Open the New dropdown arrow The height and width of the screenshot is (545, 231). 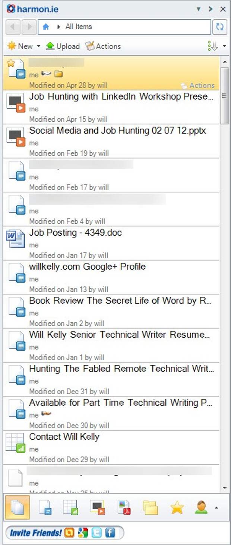tap(38, 47)
